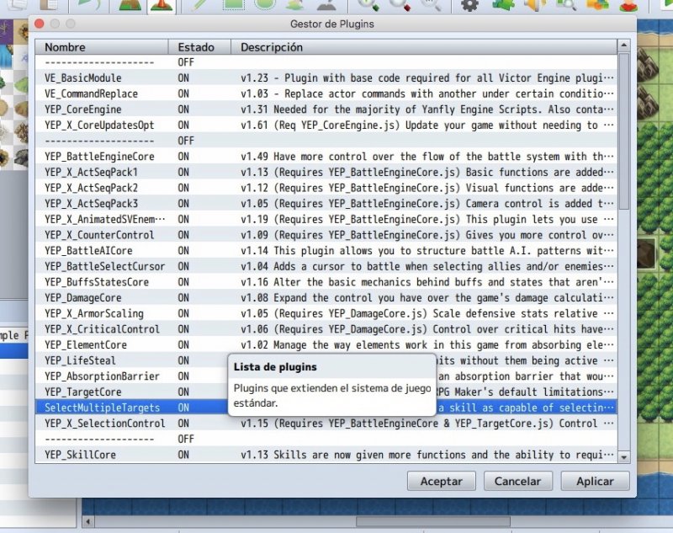Click the Descripción column header
Screen dimensions: 673x533
click(424, 47)
